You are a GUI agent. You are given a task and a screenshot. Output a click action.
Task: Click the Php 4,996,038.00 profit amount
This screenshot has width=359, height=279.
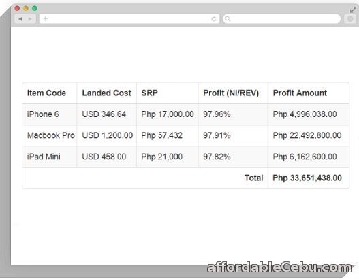[305, 114]
